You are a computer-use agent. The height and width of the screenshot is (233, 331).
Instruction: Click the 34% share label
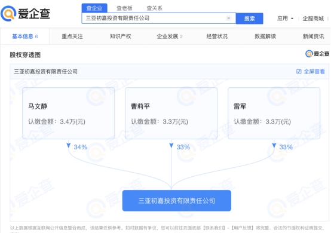tap(81, 147)
